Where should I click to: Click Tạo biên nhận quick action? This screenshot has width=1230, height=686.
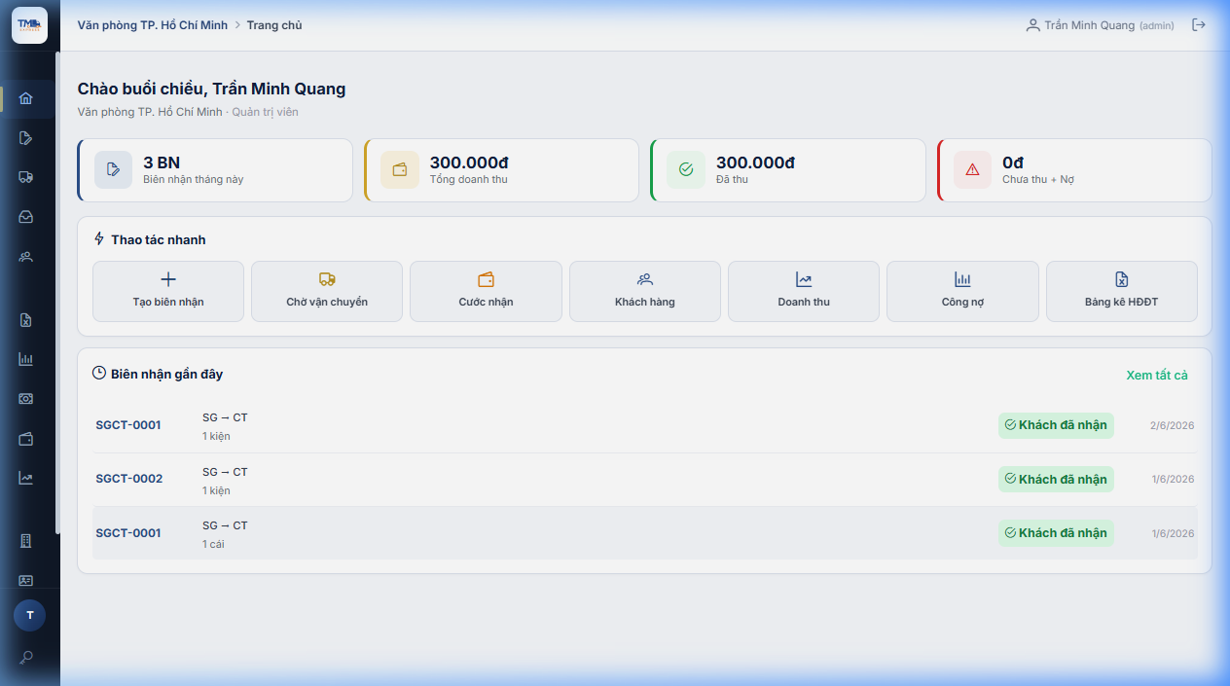click(x=168, y=291)
